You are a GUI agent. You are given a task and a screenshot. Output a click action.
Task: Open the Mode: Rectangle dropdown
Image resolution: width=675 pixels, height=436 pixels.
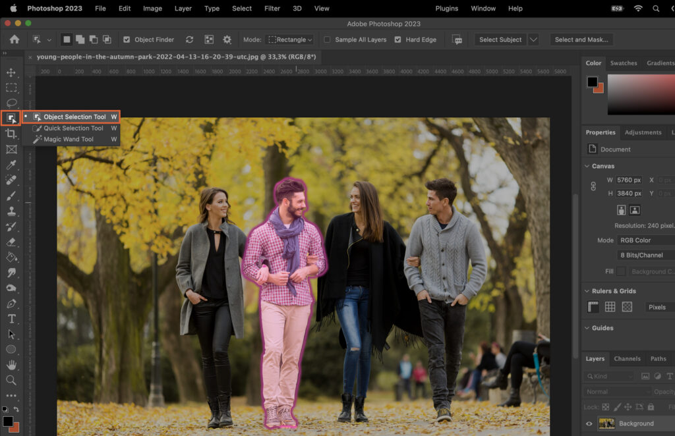289,40
